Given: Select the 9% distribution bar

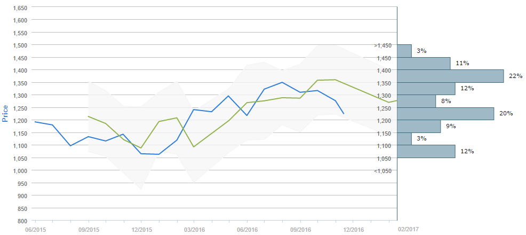Looking at the screenshot, I should pos(419,127).
